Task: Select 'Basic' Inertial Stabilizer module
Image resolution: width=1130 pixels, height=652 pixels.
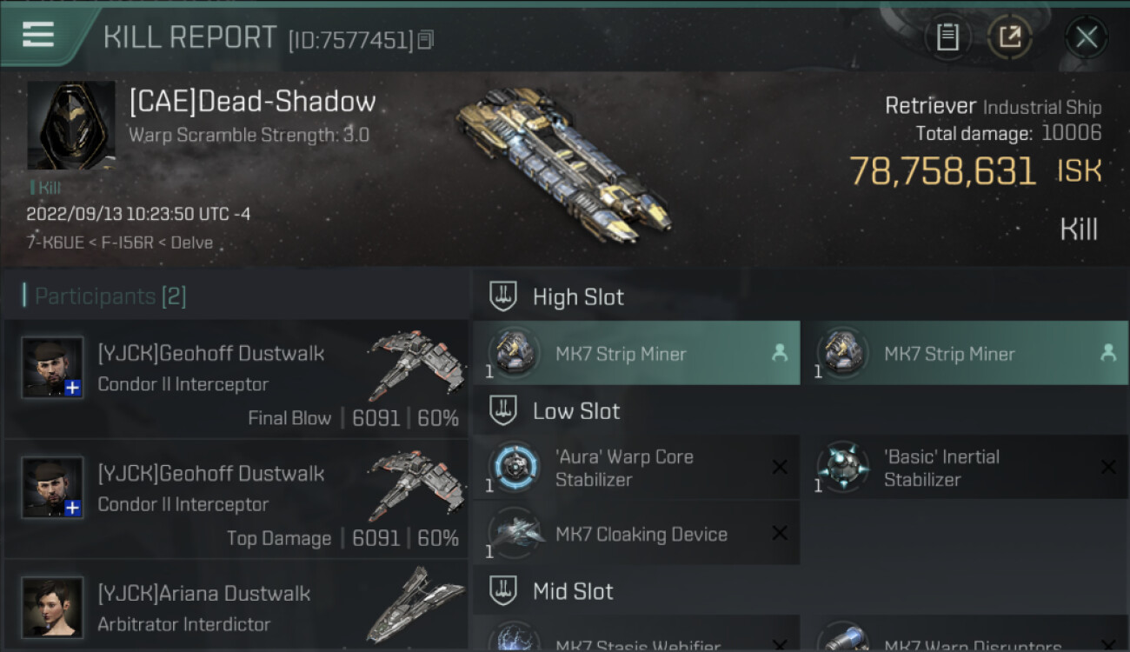Action: [x=964, y=467]
